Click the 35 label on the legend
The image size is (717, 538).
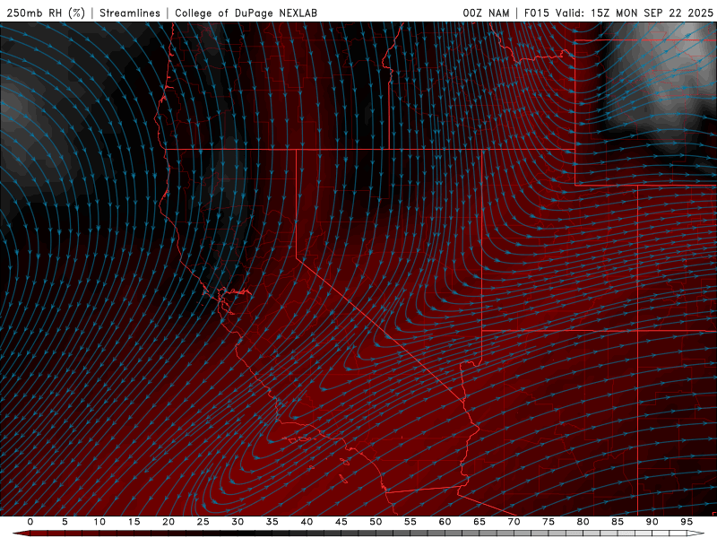pos(272,522)
